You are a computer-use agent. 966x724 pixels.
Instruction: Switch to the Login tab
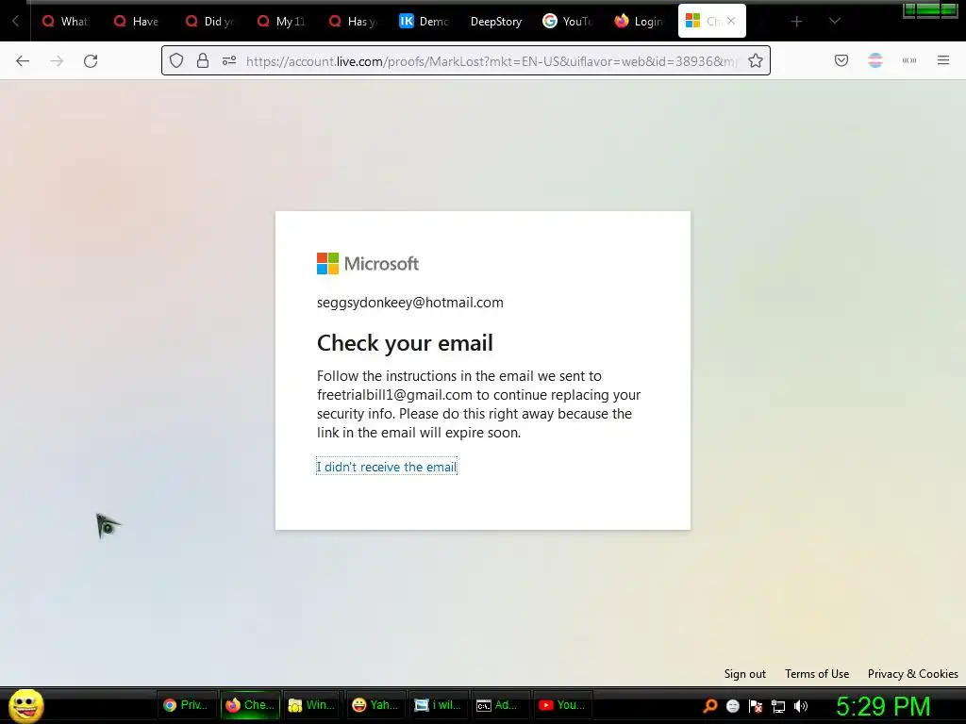pyautogui.click(x=639, y=22)
